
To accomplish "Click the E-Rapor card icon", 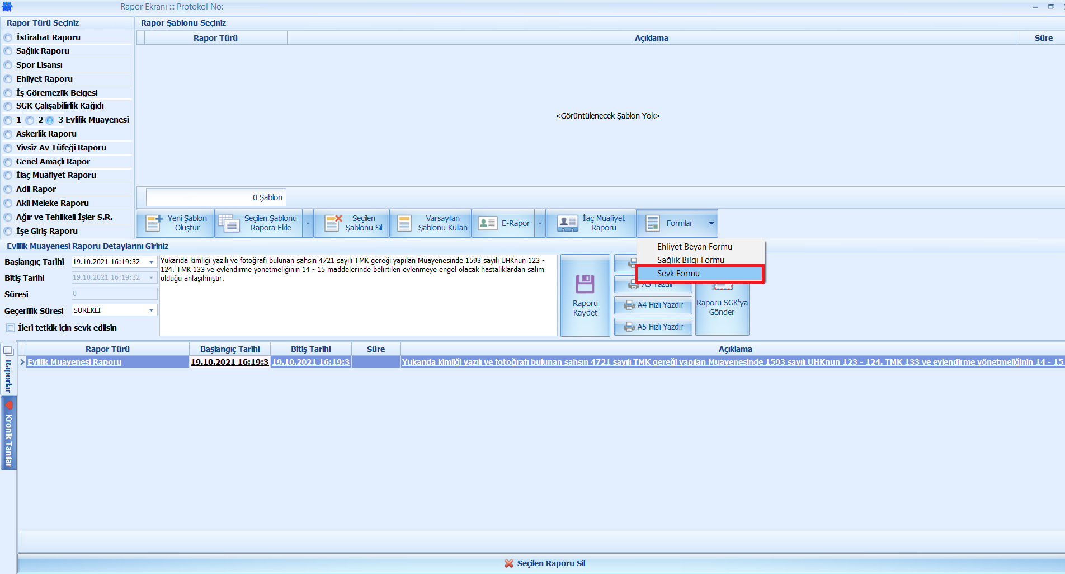I will pyautogui.click(x=488, y=223).
